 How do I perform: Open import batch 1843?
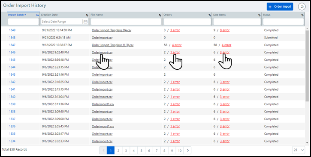pyautogui.click(x=12, y=74)
